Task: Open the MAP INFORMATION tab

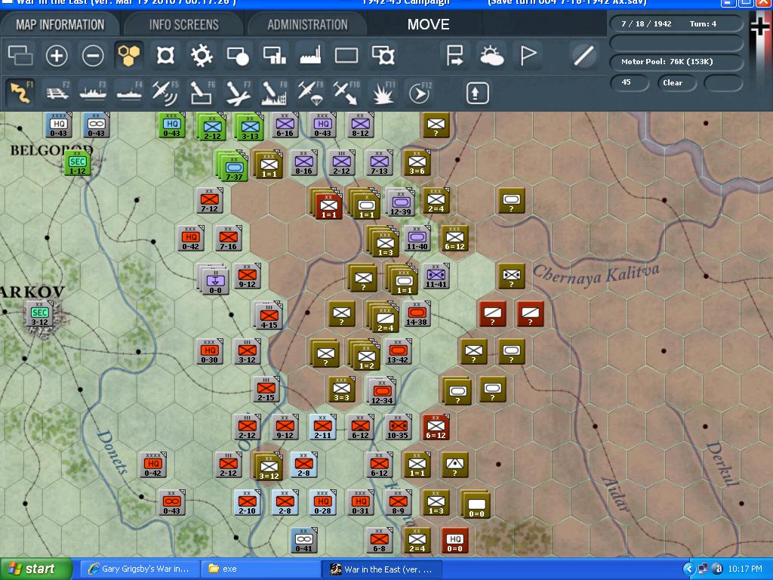Action: pyautogui.click(x=60, y=25)
